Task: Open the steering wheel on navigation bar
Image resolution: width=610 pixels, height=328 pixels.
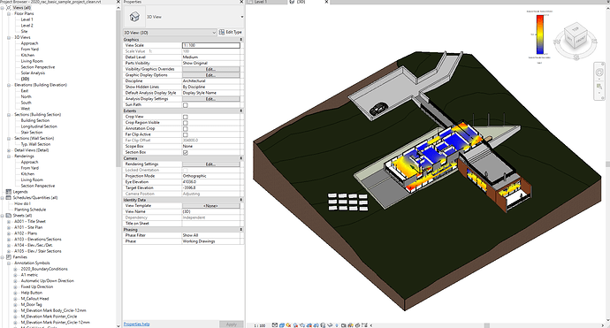Action: tap(599, 72)
